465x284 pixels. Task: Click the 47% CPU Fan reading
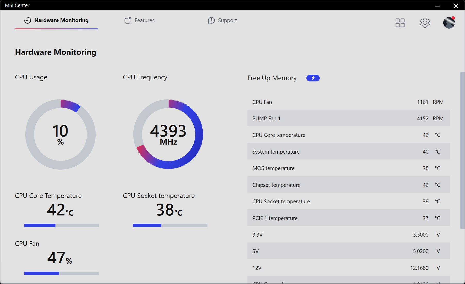tap(60, 258)
